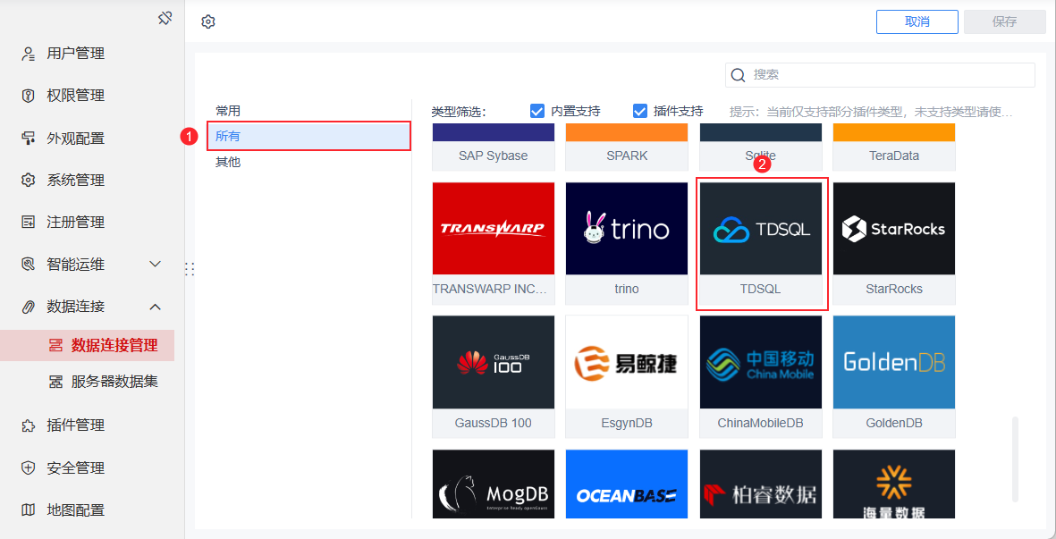
Task: Click the SPARK label
Action: pos(627,156)
